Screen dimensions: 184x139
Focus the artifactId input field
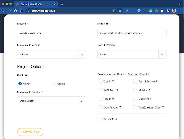tap(132, 33)
